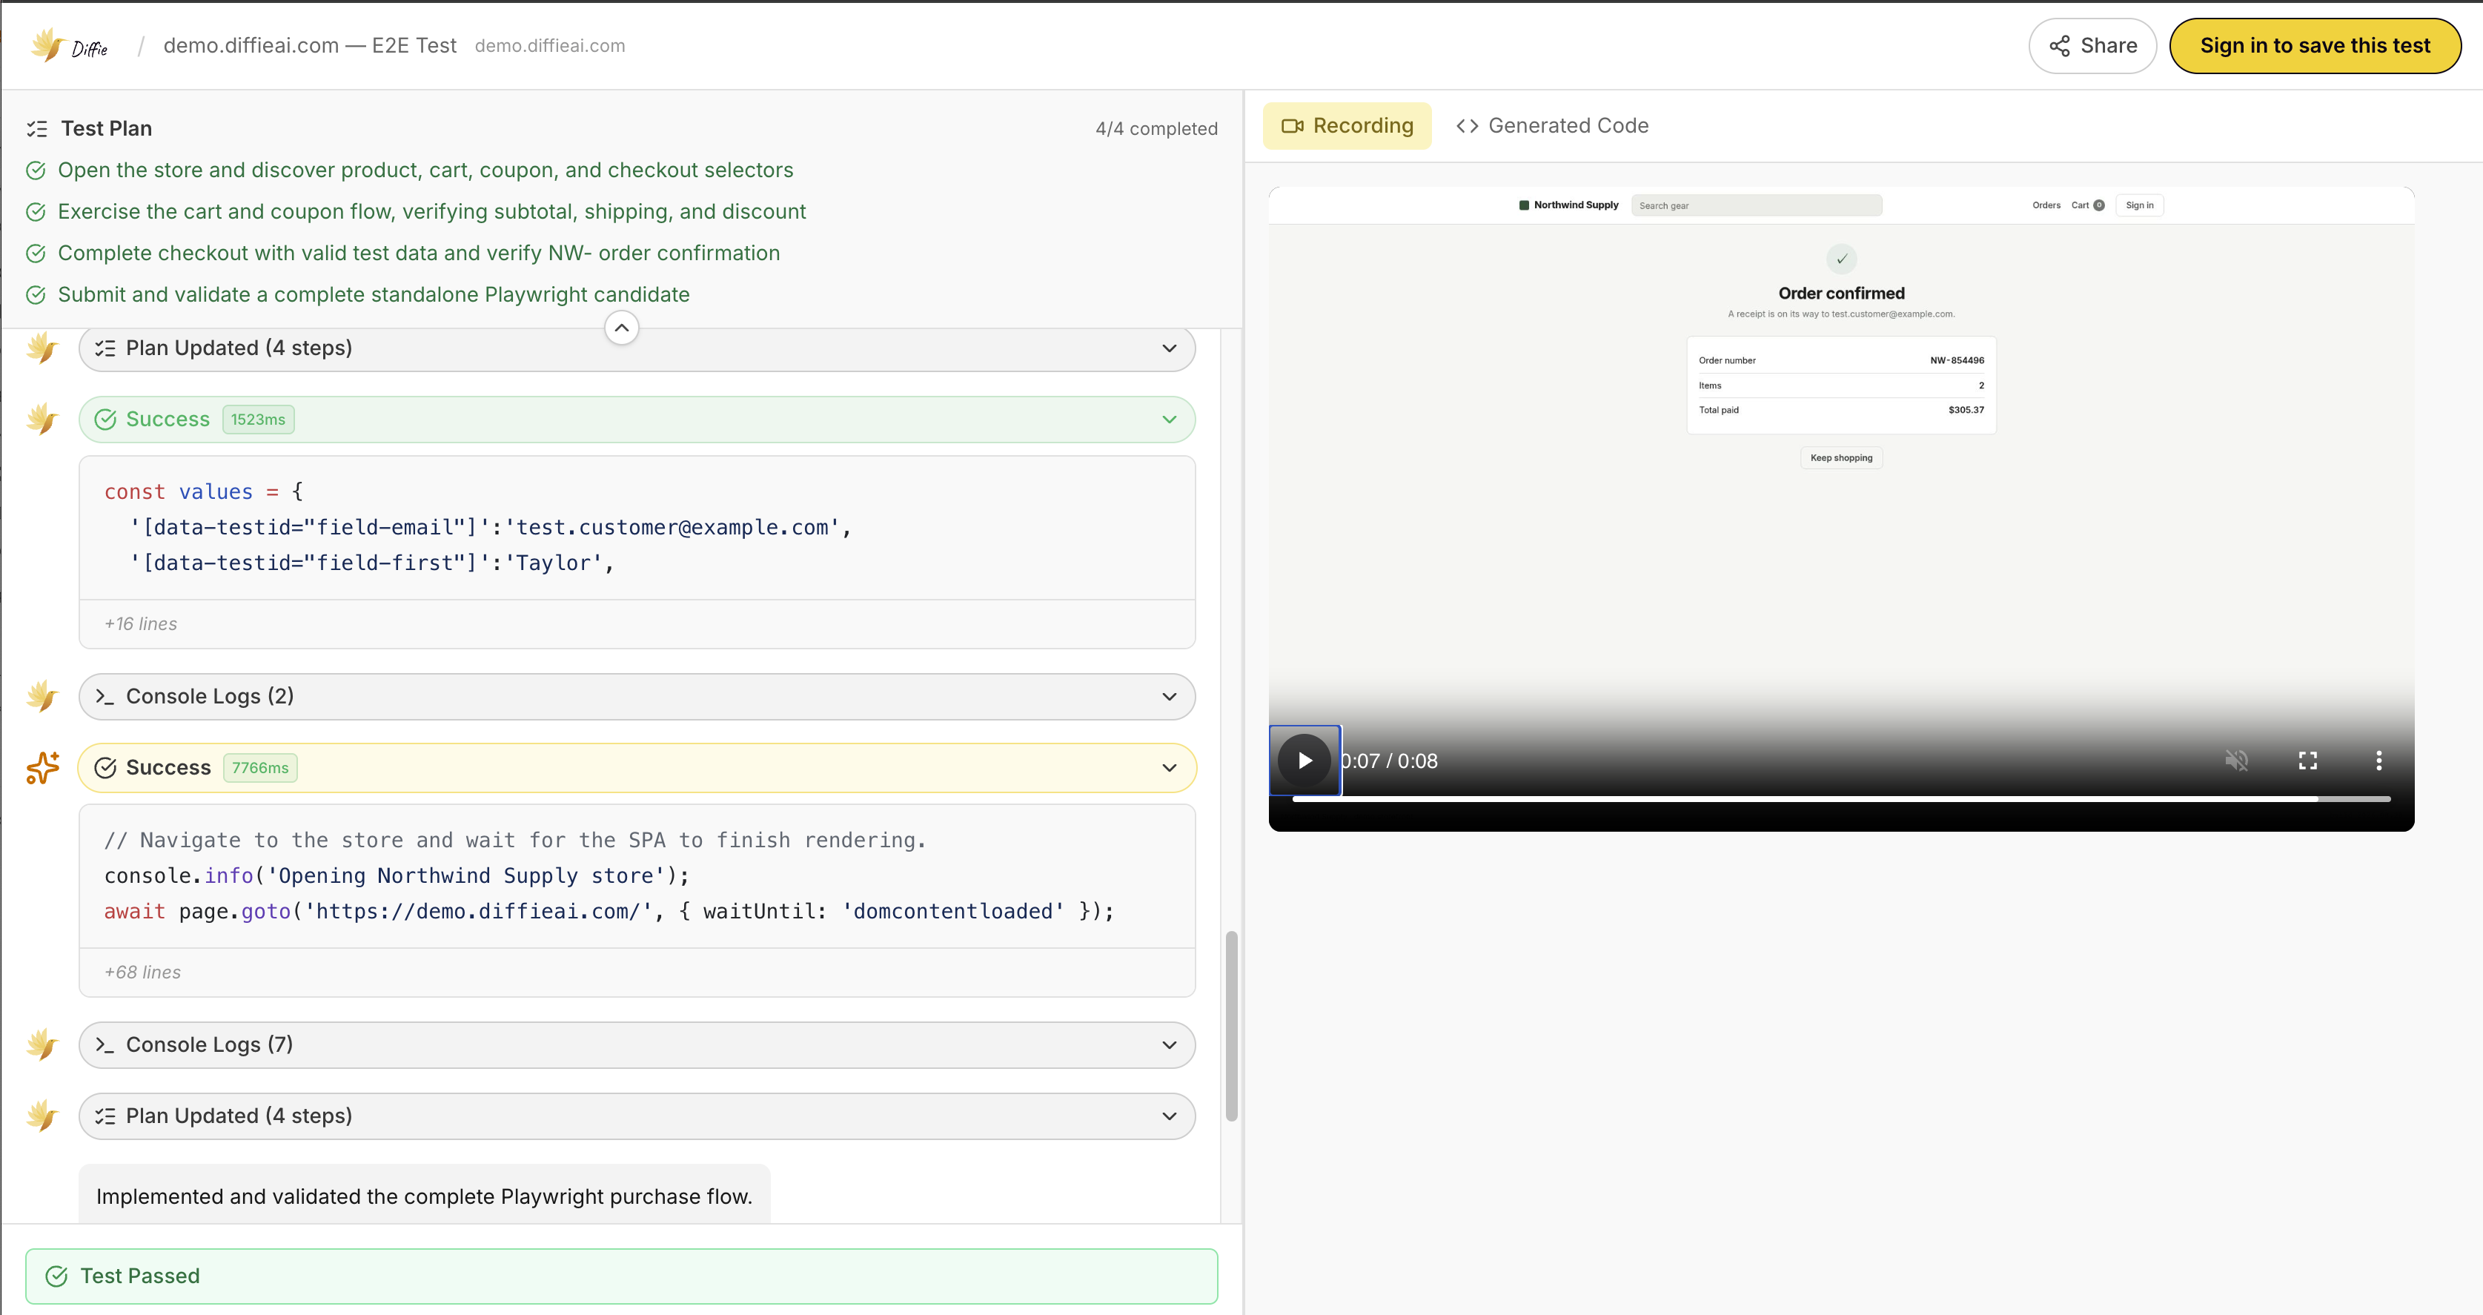Enter fullscreen for the recording video
Image resolution: width=2483 pixels, height=1315 pixels.
click(x=2307, y=761)
